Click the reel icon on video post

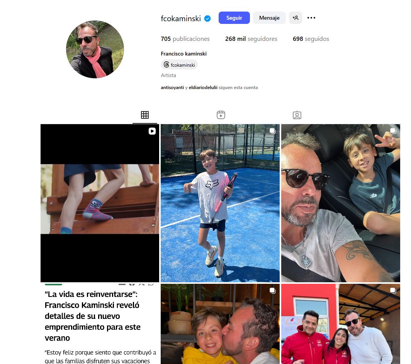tap(152, 131)
